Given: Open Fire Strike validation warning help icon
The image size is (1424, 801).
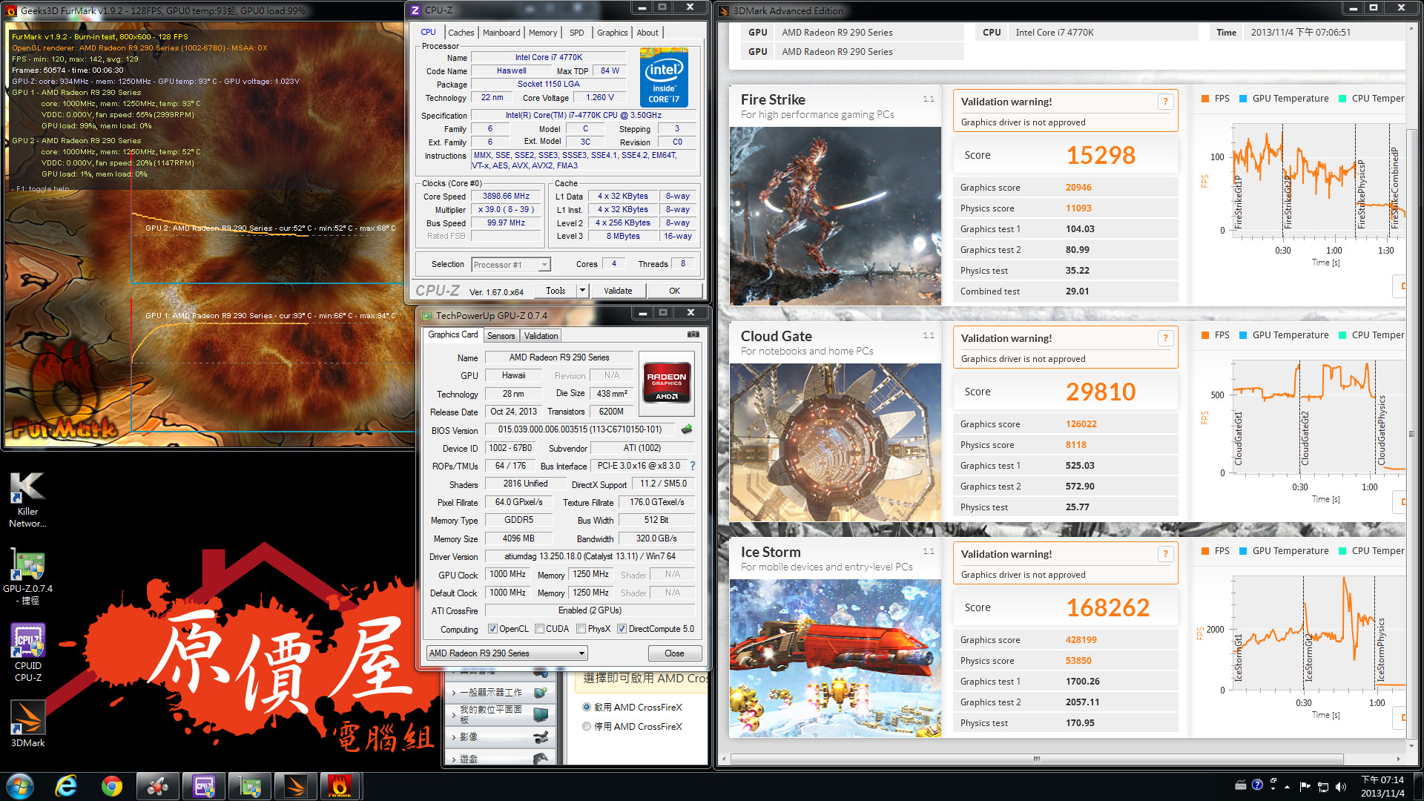Looking at the screenshot, I should point(1165,102).
